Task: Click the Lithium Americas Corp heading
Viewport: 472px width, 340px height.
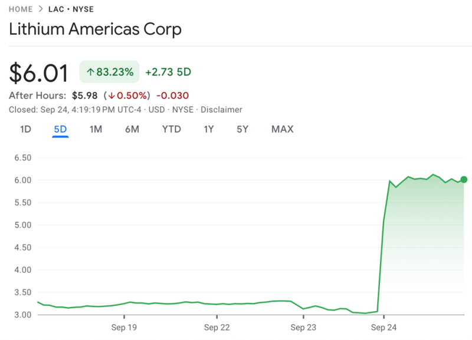Action: 95,29
